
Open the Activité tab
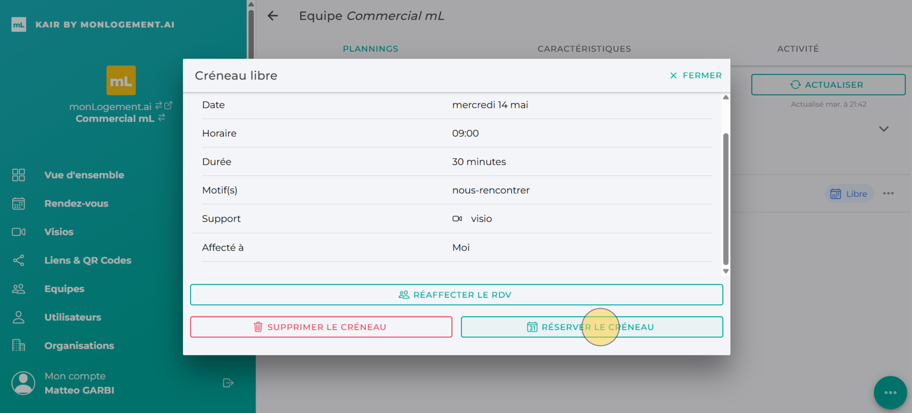[798, 49]
